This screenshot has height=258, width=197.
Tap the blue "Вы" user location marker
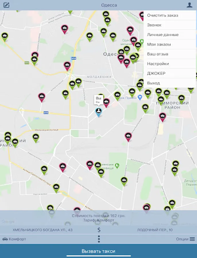[99, 112]
